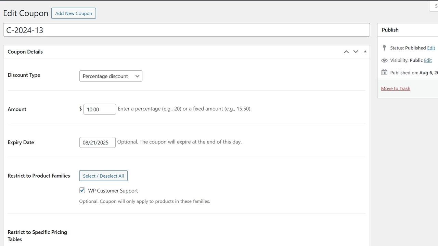Open the tab at the top-right corner
The image size is (438, 246).
click(434, 6)
